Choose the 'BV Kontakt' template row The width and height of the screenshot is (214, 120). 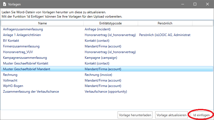click(x=11, y=41)
